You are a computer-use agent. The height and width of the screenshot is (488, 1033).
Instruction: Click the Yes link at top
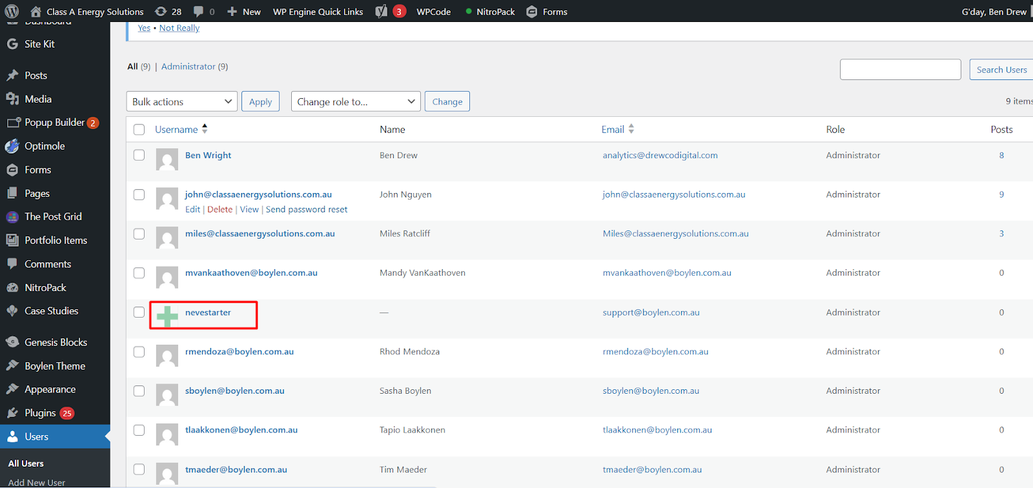(x=144, y=28)
